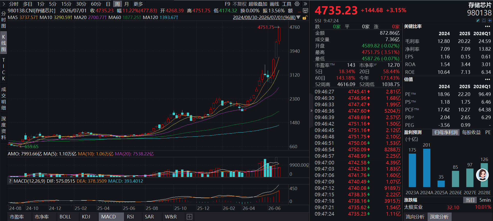Open date range dropdown triangle
The width and height of the screenshot is (493, 221).
point(298,17)
